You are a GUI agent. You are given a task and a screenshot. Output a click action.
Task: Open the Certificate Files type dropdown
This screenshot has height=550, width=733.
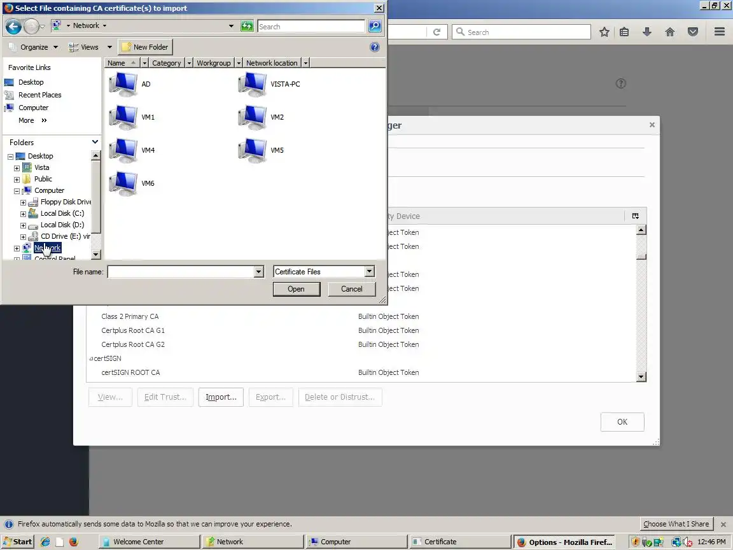click(x=369, y=271)
